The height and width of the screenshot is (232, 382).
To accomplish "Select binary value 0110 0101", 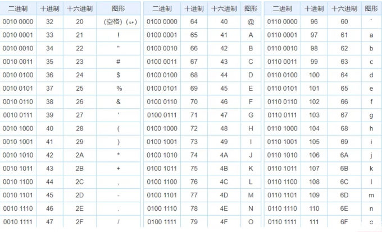I will 283,89.
